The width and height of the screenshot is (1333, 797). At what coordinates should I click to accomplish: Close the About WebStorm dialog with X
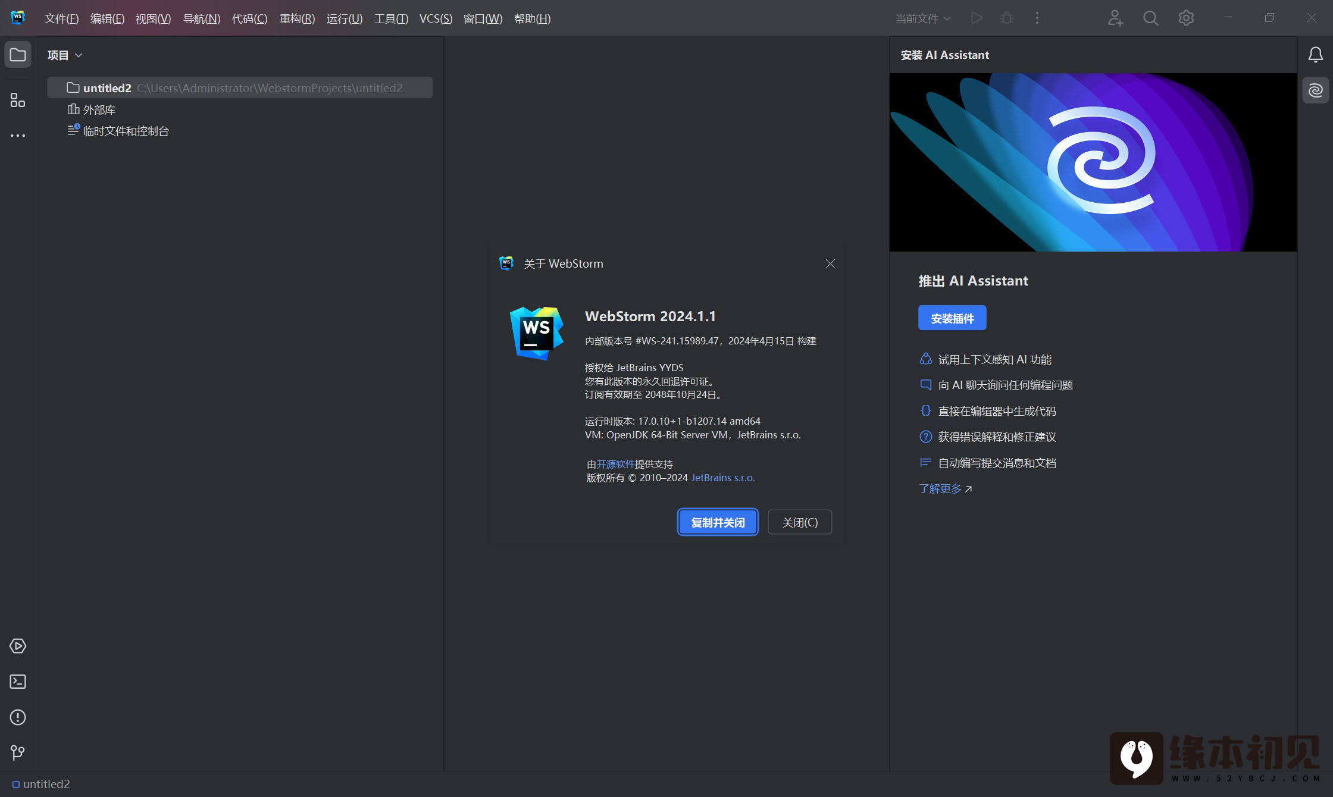click(830, 263)
